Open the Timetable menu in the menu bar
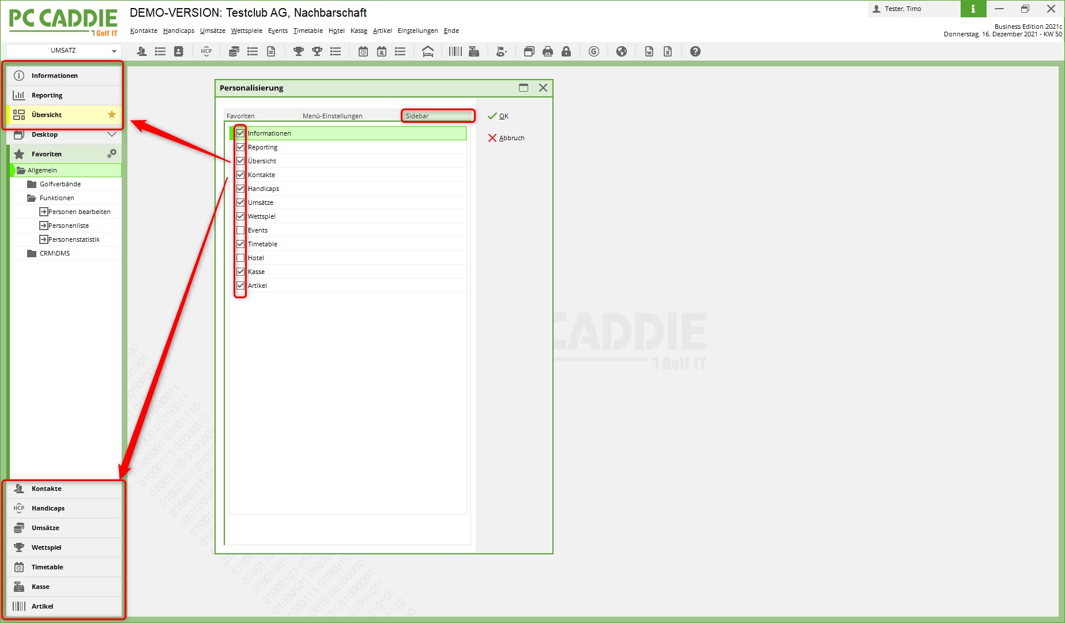 [x=308, y=31]
